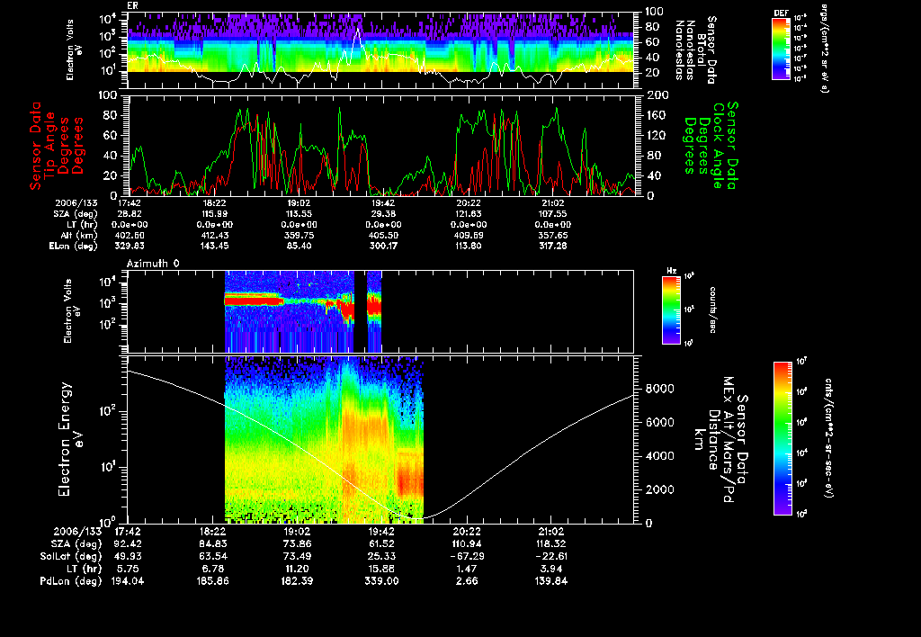Select SZA value 61.52
This screenshot has height=637, width=921.
click(x=381, y=543)
